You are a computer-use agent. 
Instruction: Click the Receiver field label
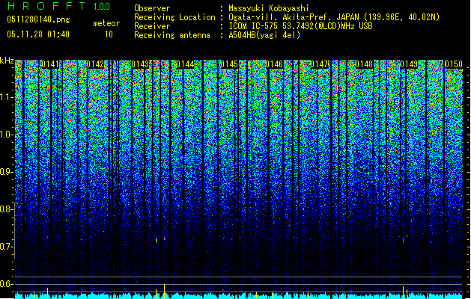coord(152,26)
